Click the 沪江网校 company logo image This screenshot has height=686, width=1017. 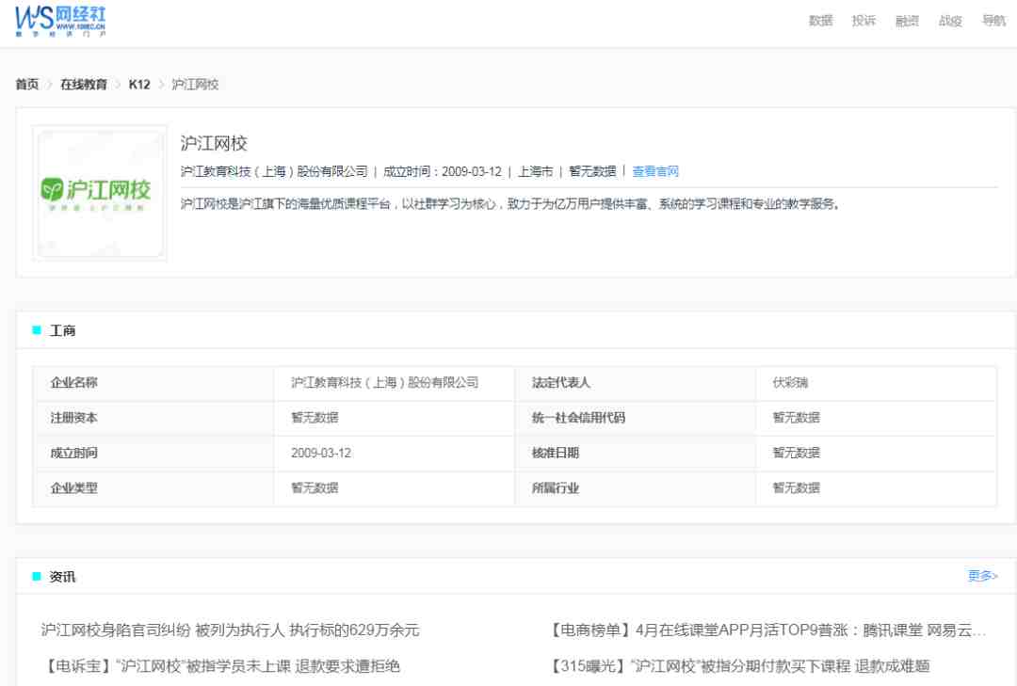100,193
